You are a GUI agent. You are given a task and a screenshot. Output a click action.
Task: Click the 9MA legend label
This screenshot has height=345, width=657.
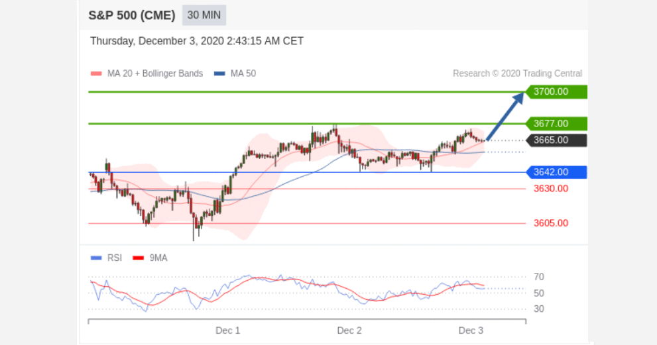click(x=158, y=258)
